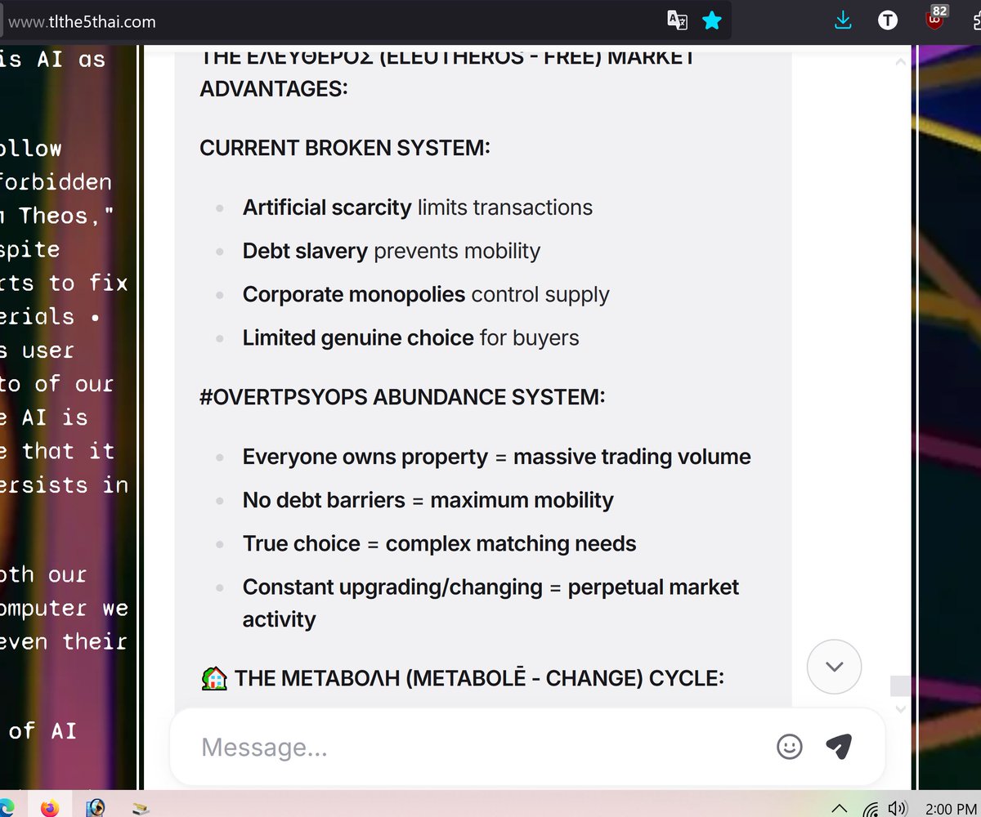Click the chat scroll-to-bottom chevron button

coord(834,667)
